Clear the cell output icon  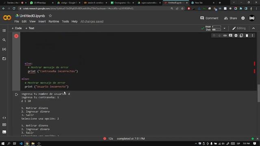point(16,94)
